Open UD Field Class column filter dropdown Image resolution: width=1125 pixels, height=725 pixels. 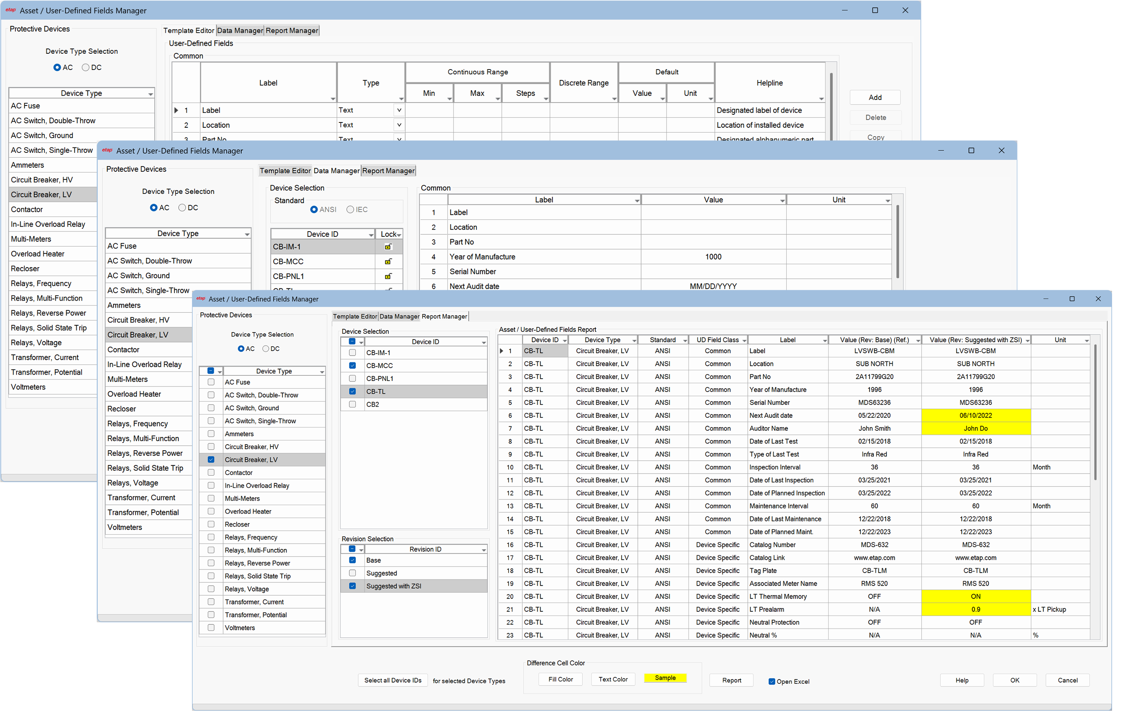click(744, 340)
